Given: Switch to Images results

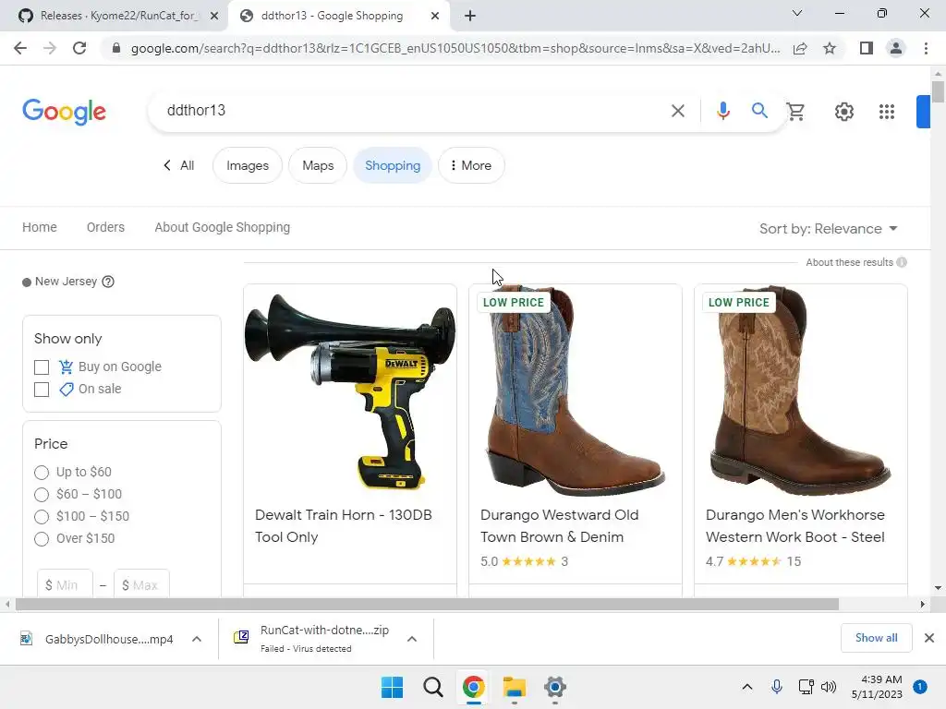Looking at the screenshot, I should coord(248,165).
